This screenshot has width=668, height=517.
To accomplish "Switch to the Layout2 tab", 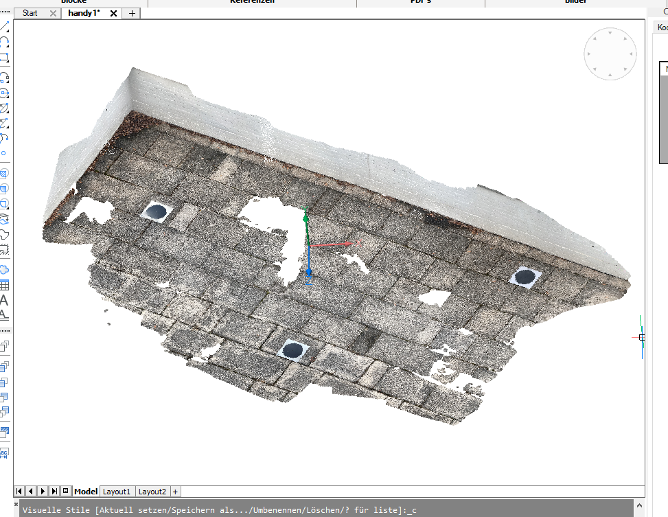I will 152,492.
